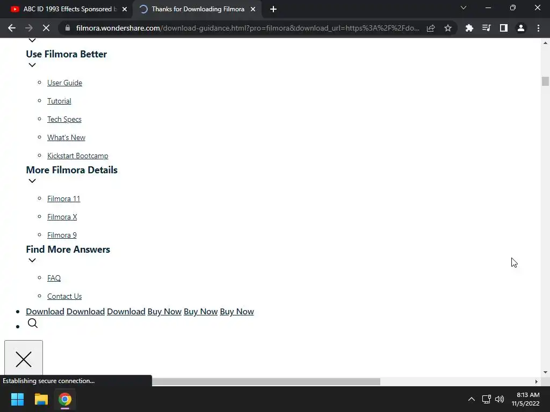Click the first Buy Now link

[164, 312]
